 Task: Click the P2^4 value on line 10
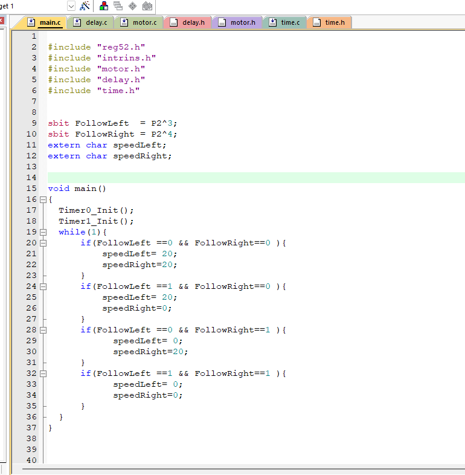coord(162,134)
